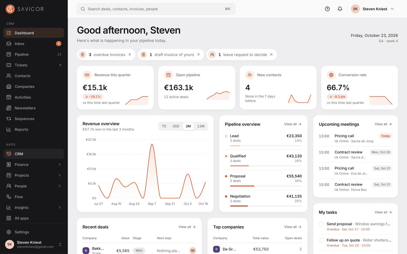Expand the Projects submenu chevron

pos(60,175)
